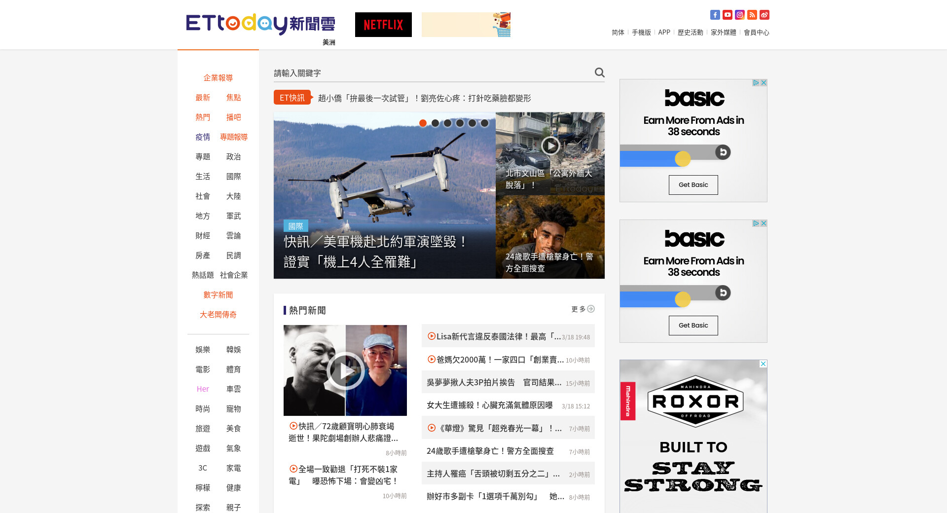Screen dimensions: 947x513
Task: Click the Get Basic button in first ad
Action: 693,185
